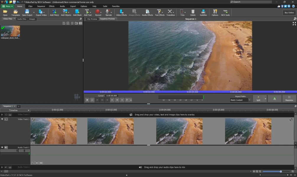Collapse Video Track 1 using its triangle
This screenshot has width=297, height=177.
pyautogui.click(x=2, y=119)
